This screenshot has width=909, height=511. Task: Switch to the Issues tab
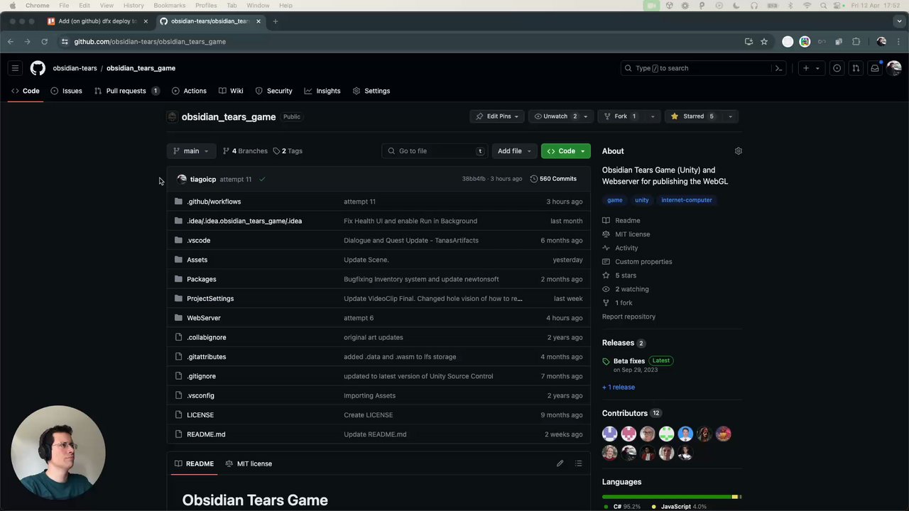pos(66,91)
